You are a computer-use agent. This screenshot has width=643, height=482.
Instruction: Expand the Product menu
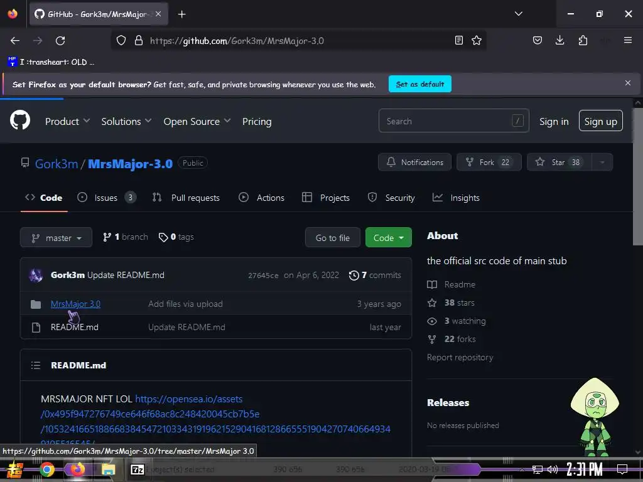[x=67, y=121]
